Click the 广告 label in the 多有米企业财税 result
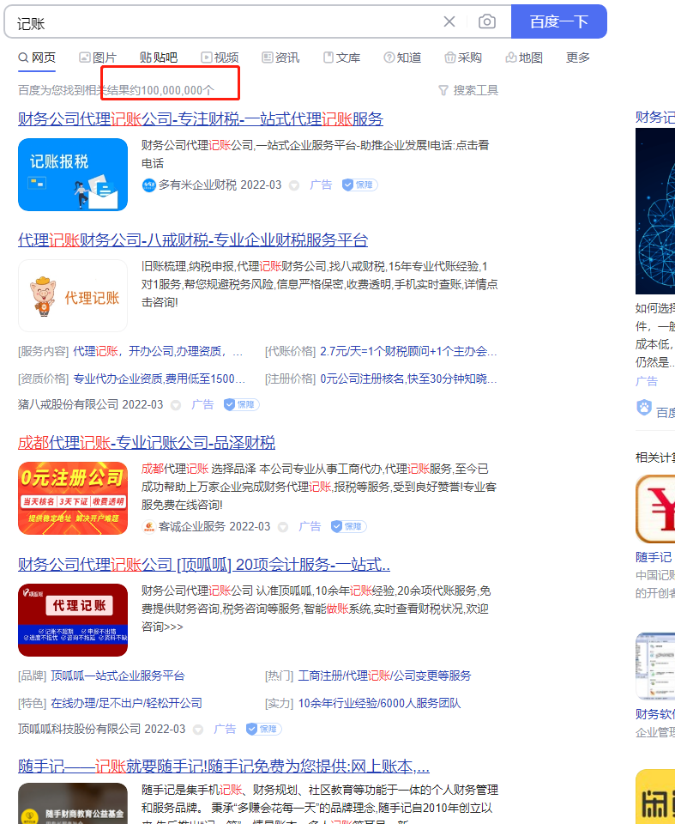675x824 pixels. [x=321, y=185]
